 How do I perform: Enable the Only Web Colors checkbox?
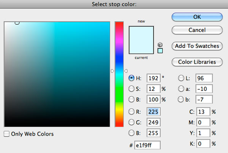pyautogui.click(x=6, y=134)
